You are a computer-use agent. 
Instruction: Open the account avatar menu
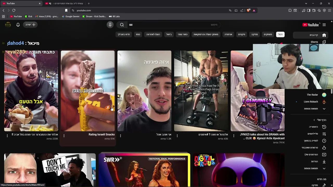tap(8, 25)
